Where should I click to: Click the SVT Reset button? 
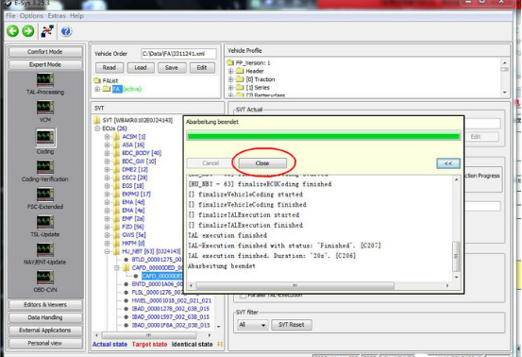(x=292, y=325)
